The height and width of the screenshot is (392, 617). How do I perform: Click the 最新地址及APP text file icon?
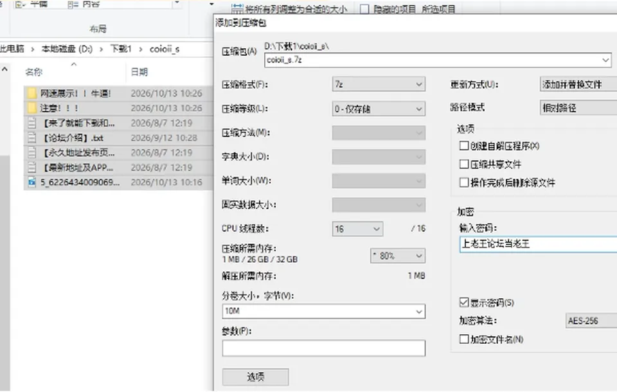point(32,168)
